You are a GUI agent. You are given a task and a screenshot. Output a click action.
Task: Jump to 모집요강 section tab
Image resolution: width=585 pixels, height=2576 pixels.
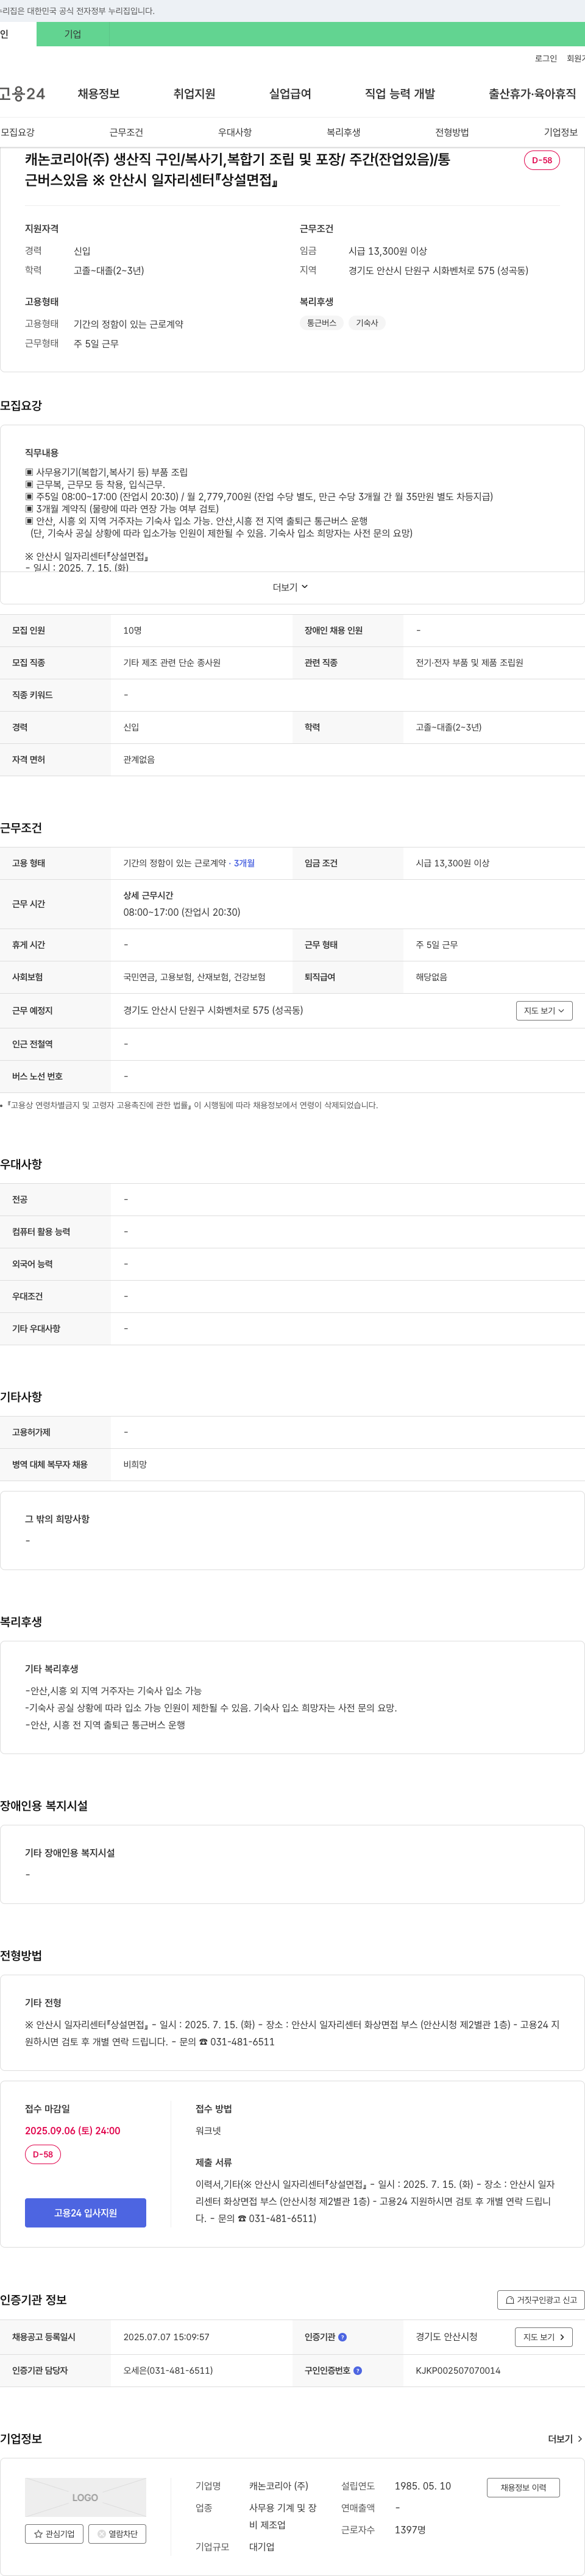18,132
